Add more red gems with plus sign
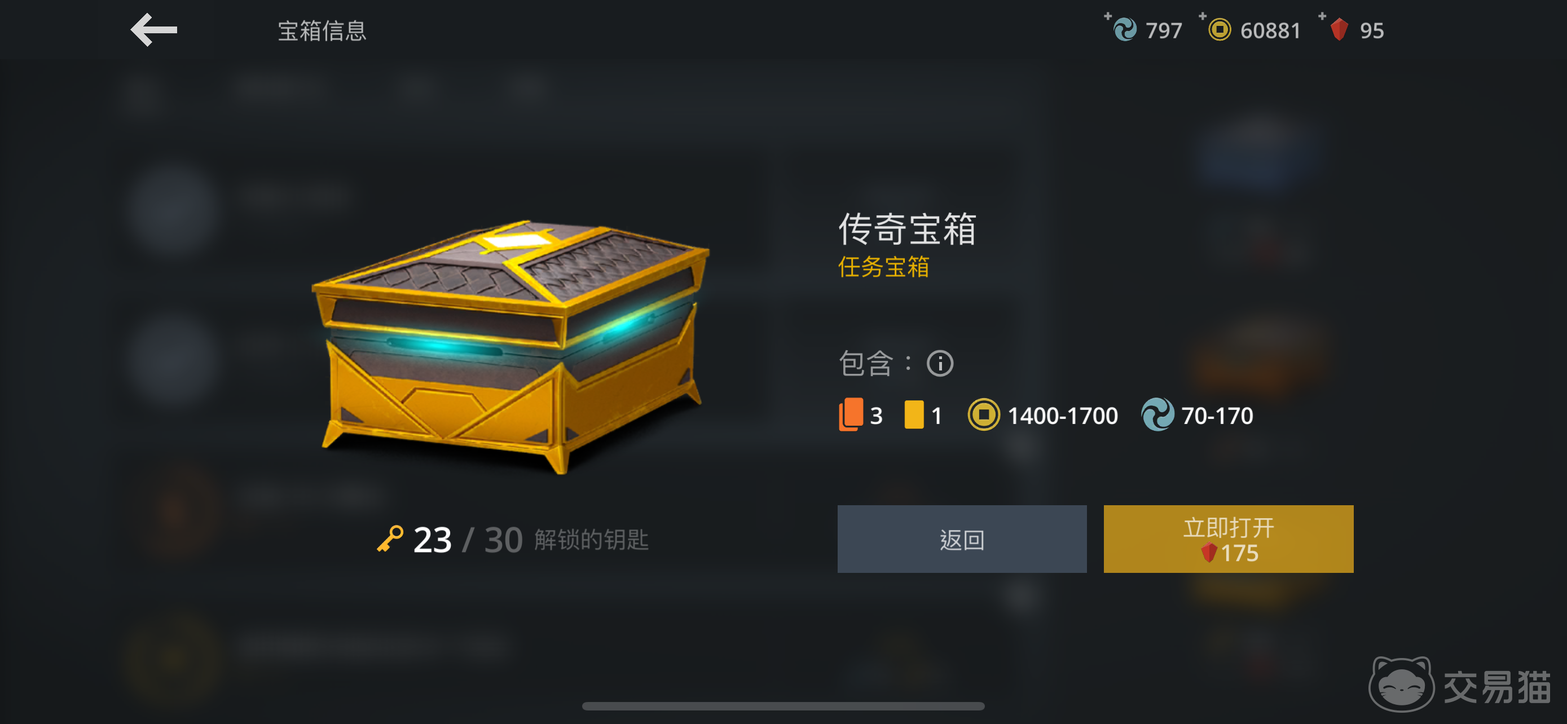This screenshot has height=724, width=1567. pyautogui.click(x=1322, y=15)
